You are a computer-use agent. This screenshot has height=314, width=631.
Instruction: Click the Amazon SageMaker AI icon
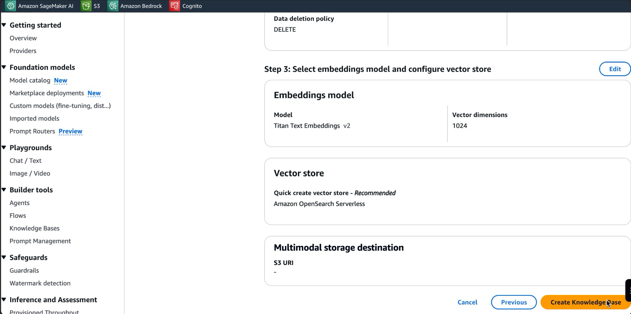11,6
